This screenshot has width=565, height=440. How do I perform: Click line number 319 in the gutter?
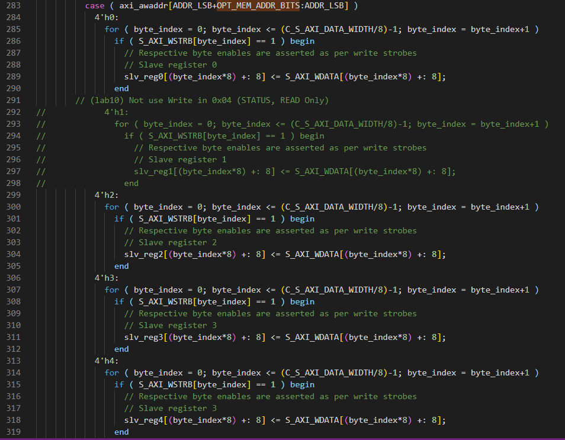tap(14, 432)
